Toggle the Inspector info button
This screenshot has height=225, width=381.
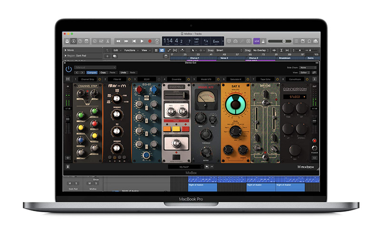[73, 41]
